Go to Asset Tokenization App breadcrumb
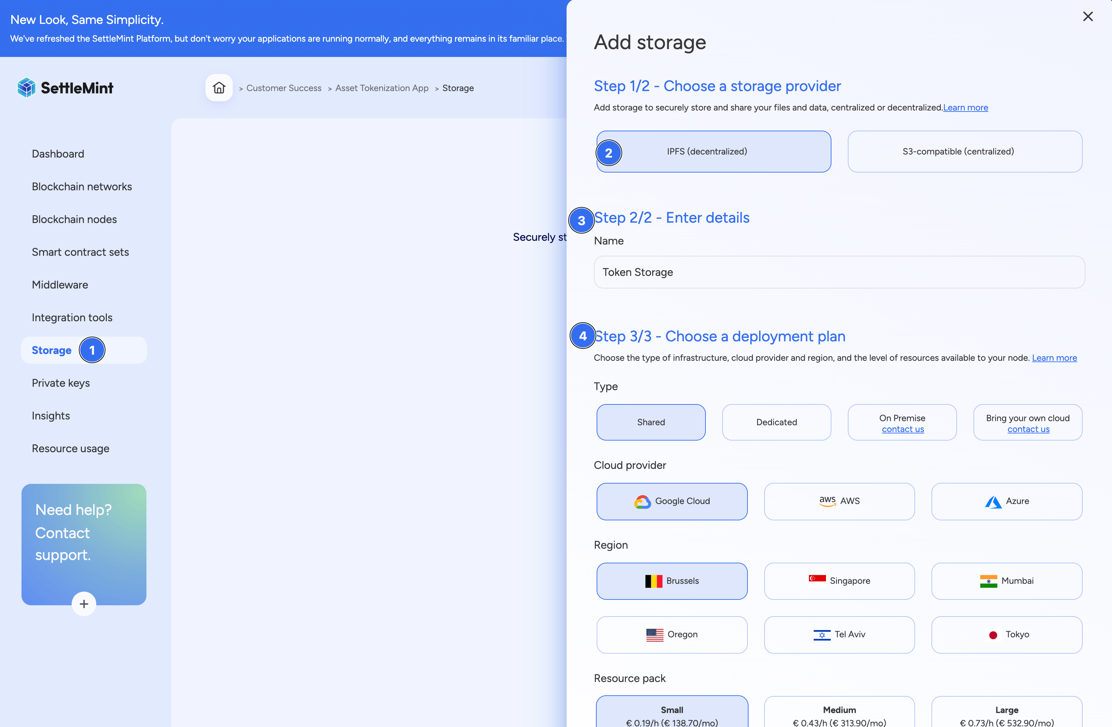This screenshot has width=1112, height=727. pos(382,88)
